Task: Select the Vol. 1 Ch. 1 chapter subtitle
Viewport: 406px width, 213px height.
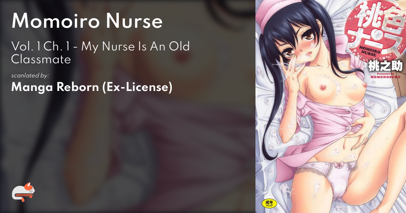Action: (x=100, y=52)
